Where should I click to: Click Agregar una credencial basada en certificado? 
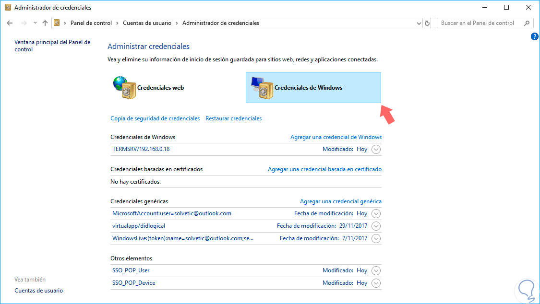pyautogui.click(x=325, y=169)
